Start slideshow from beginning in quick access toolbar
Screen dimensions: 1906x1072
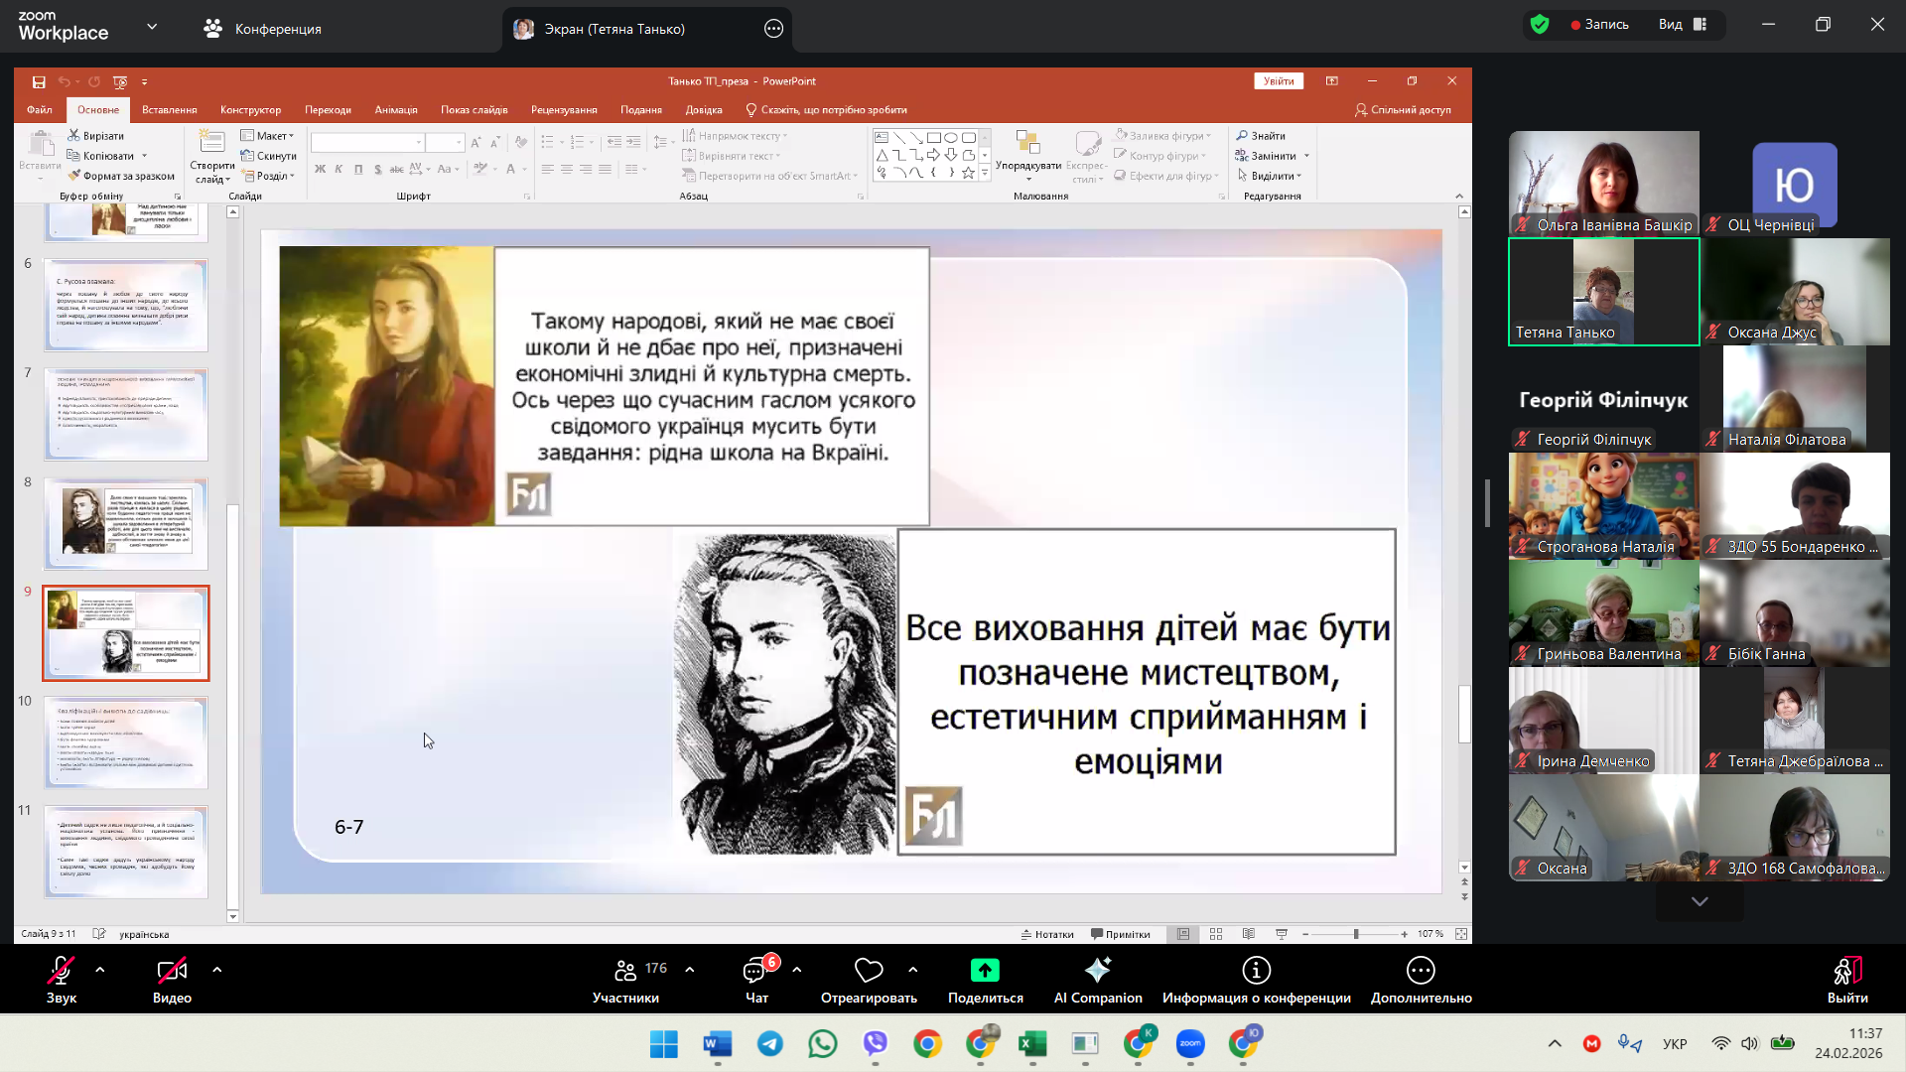pos(120,81)
